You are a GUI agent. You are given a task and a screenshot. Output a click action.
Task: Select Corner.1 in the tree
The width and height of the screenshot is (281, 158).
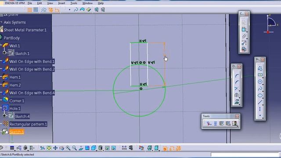[17, 101]
